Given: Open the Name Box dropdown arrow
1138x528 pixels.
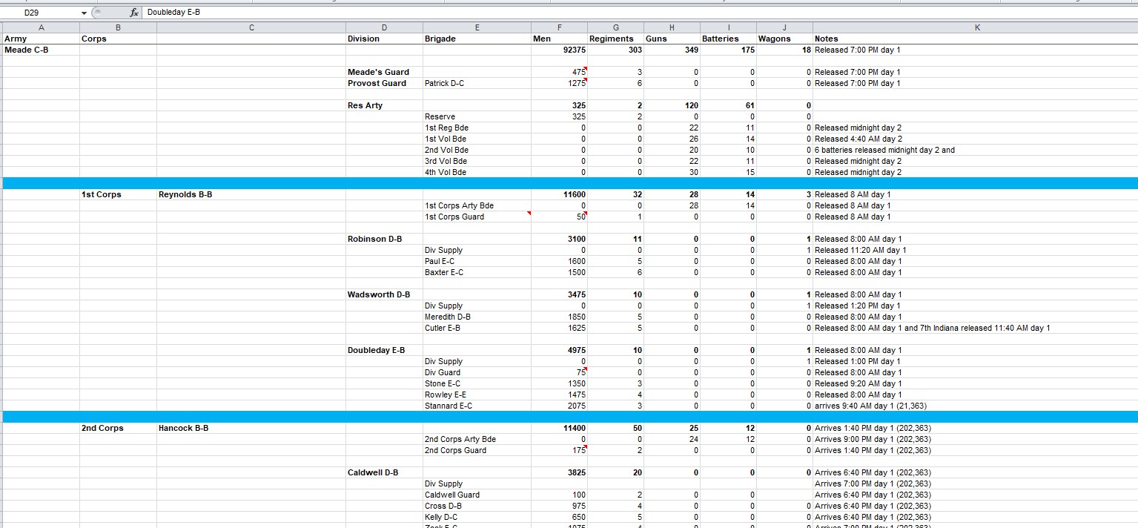Looking at the screenshot, I should click(84, 13).
